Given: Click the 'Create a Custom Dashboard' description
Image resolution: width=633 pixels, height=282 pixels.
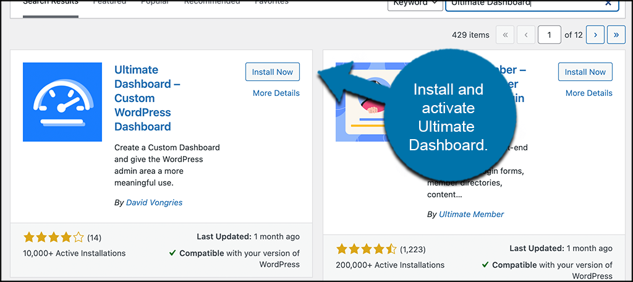Looking at the screenshot, I should (167, 165).
